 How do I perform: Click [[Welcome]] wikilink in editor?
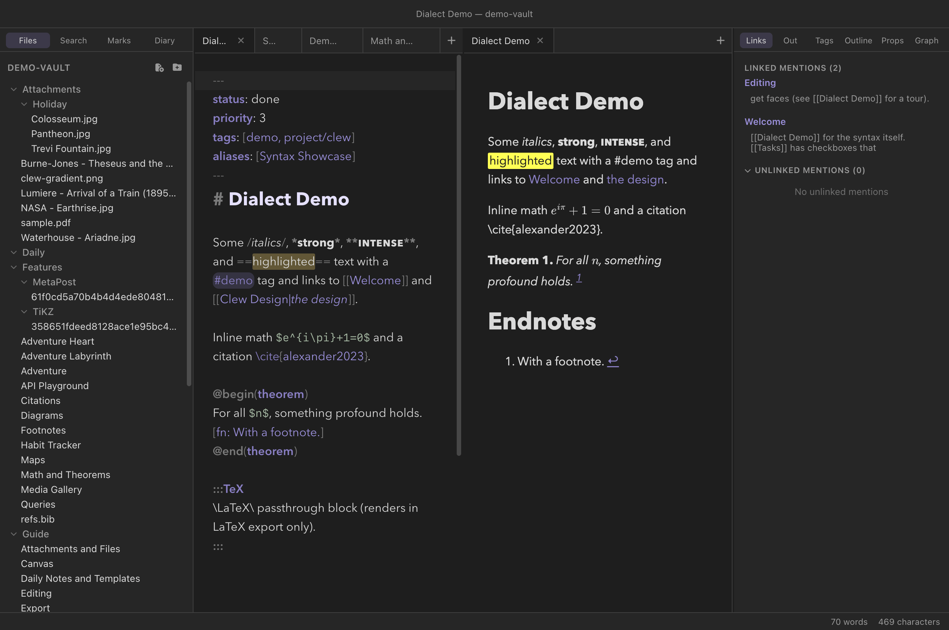376,281
